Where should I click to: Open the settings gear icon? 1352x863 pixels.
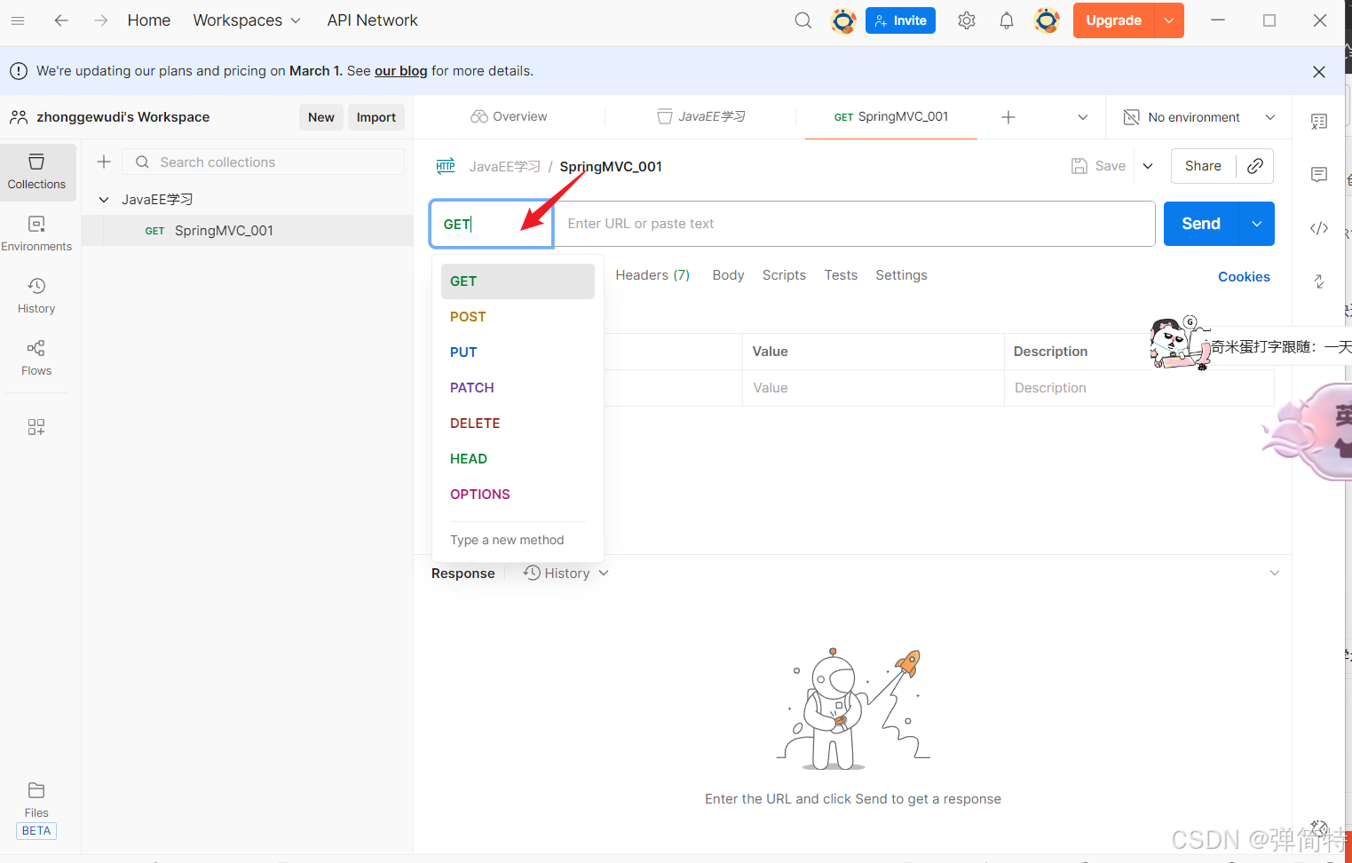click(x=967, y=20)
